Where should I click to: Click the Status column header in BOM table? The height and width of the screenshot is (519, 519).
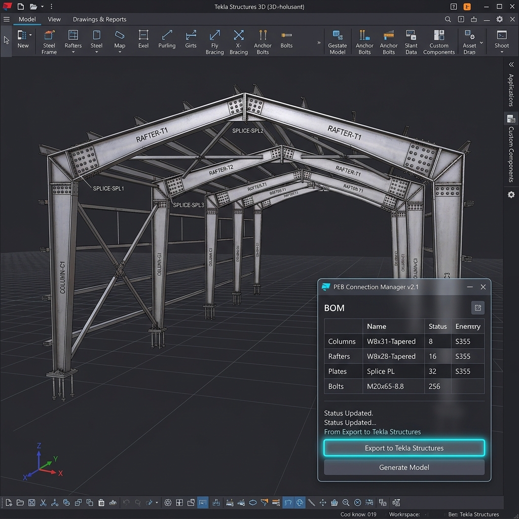click(x=437, y=326)
